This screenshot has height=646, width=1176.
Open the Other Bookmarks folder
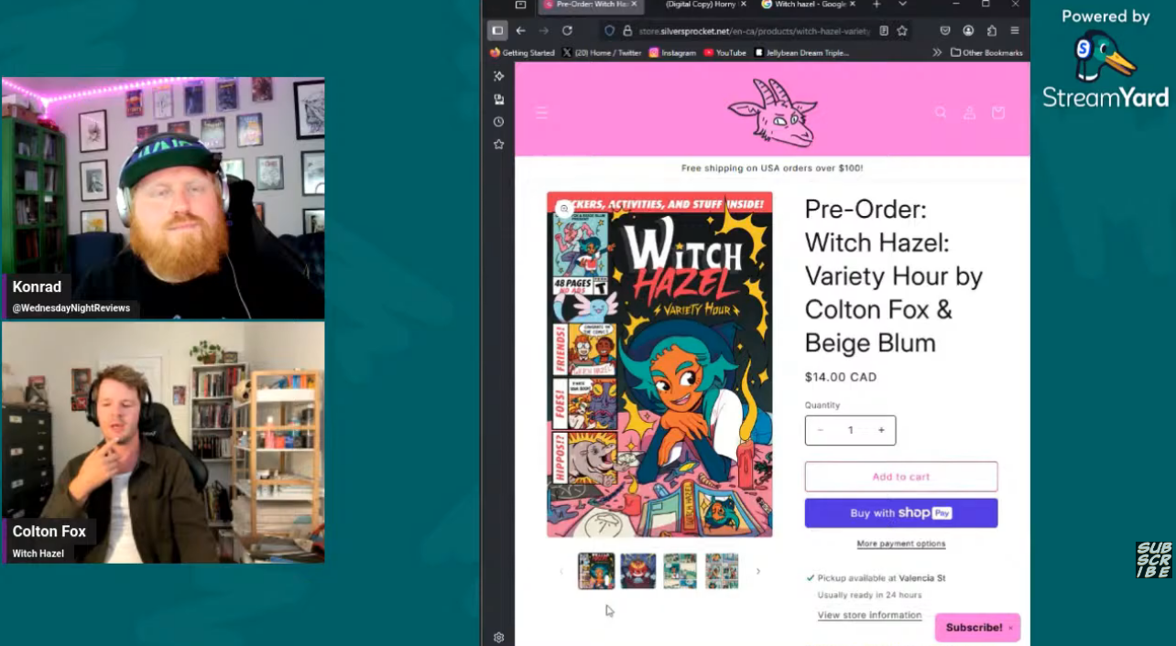coord(986,52)
